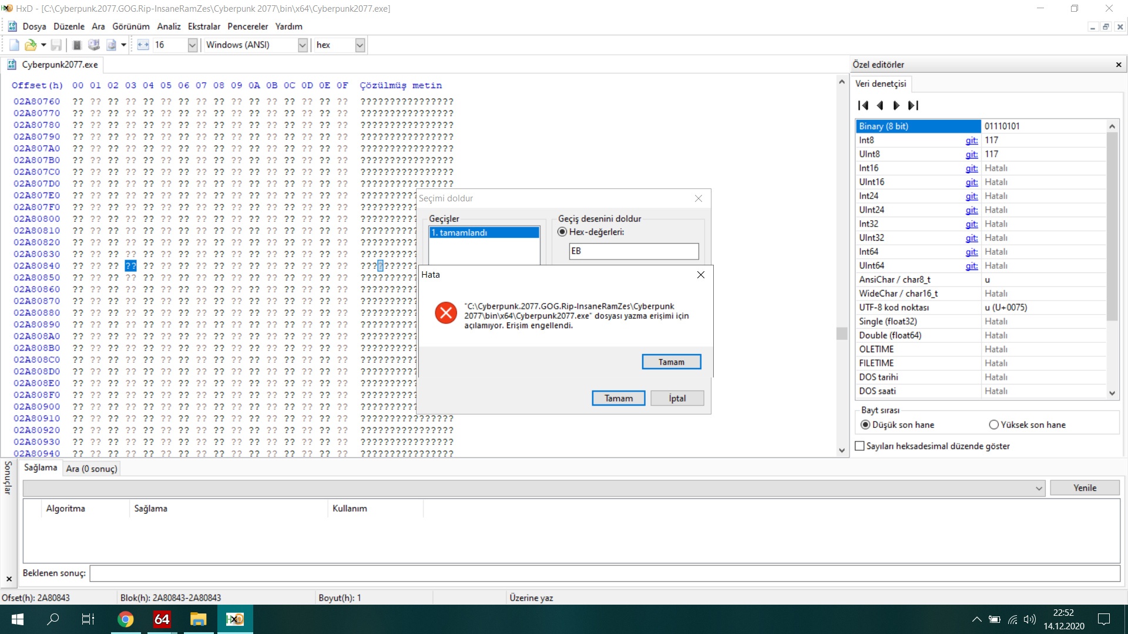Image resolution: width=1128 pixels, height=634 pixels.
Task: Select Yüksek son hane byte order
Action: click(994, 425)
